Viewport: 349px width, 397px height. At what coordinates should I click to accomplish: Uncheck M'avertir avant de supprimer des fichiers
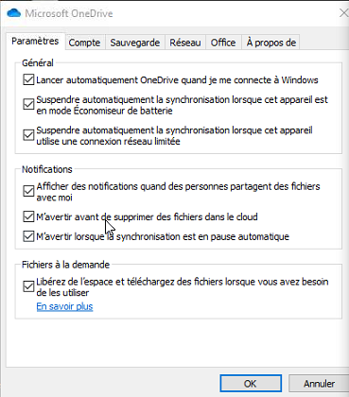(x=28, y=216)
